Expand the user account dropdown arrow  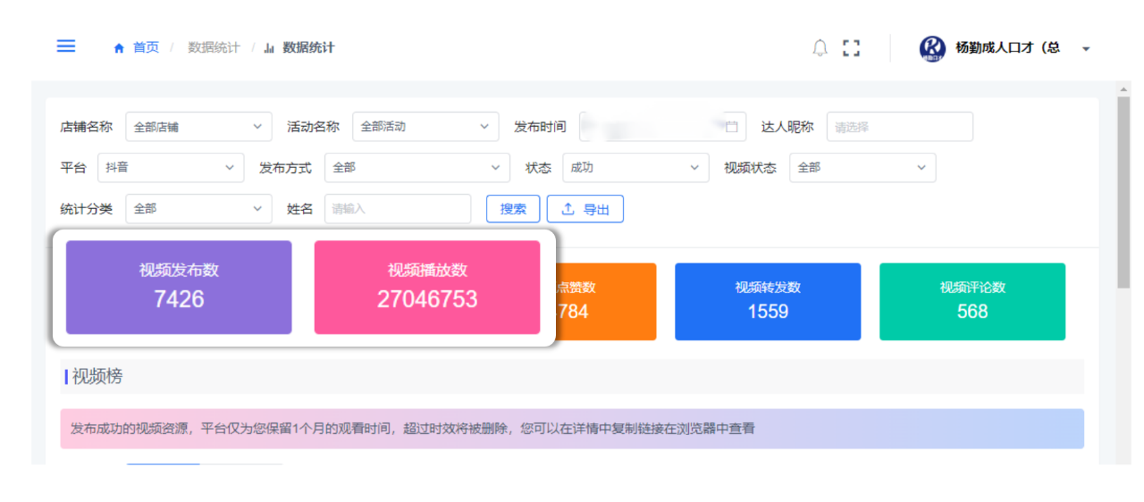pos(1086,49)
